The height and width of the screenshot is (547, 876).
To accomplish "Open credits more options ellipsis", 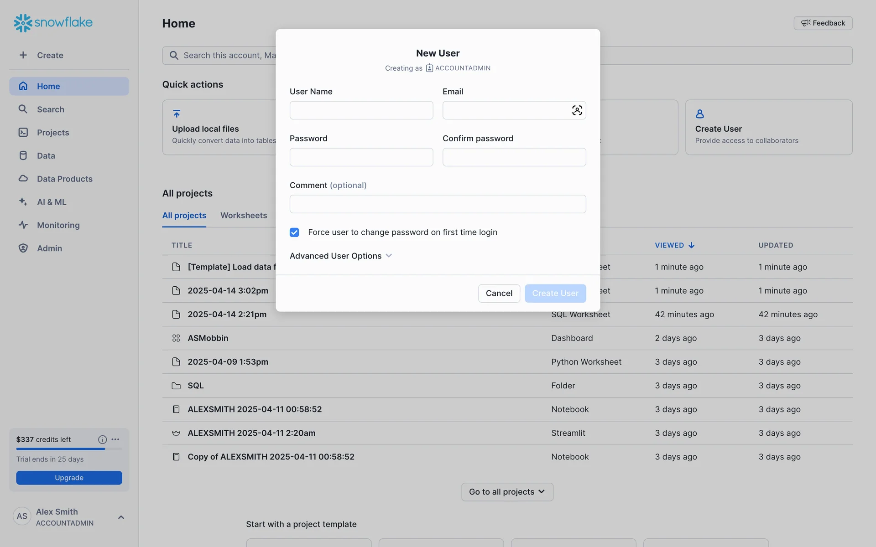I will tap(115, 439).
